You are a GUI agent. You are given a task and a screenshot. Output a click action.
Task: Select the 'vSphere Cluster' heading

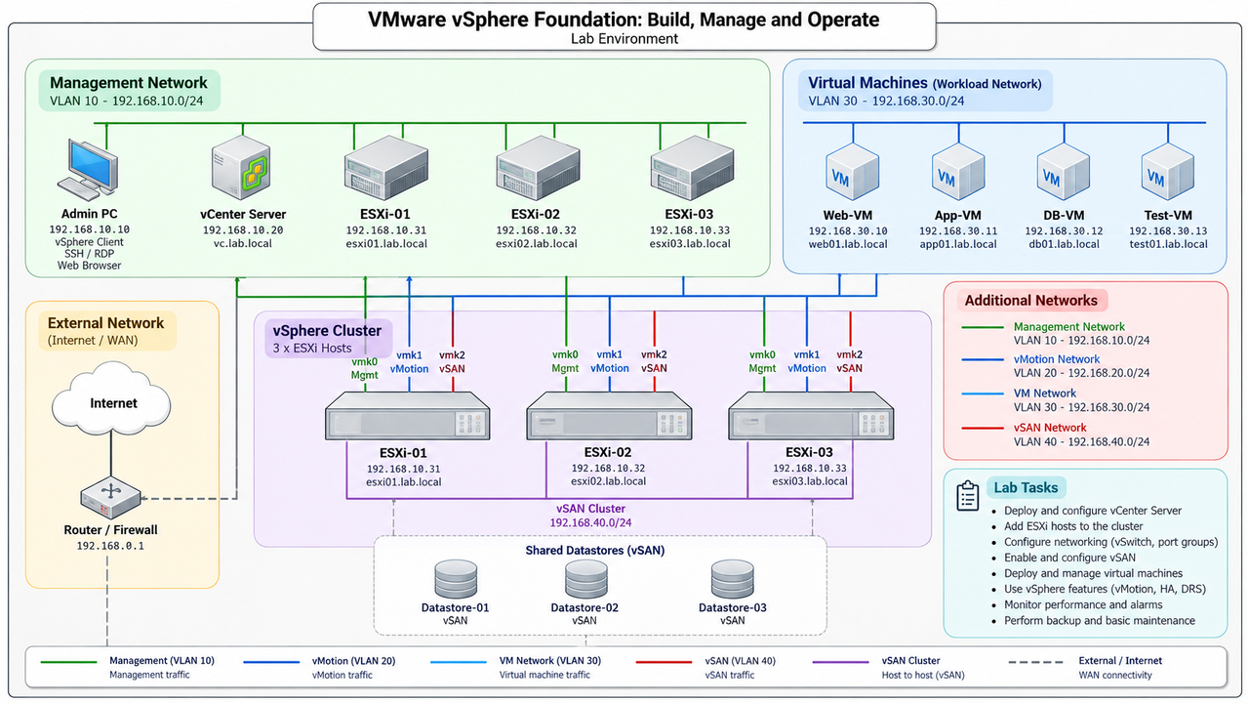click(328, 330)
